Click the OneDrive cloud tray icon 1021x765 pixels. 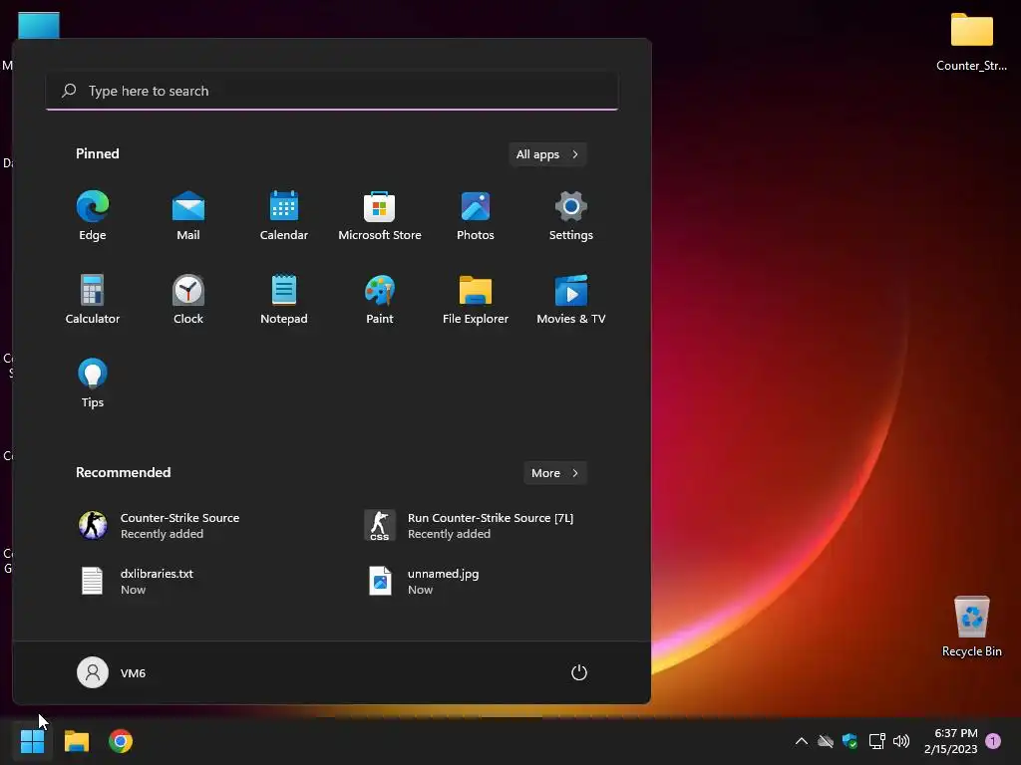826,741
